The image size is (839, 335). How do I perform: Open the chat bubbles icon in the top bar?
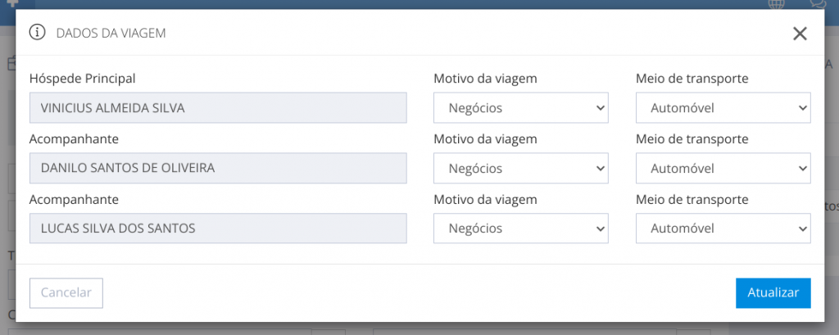tap(817, 3)
